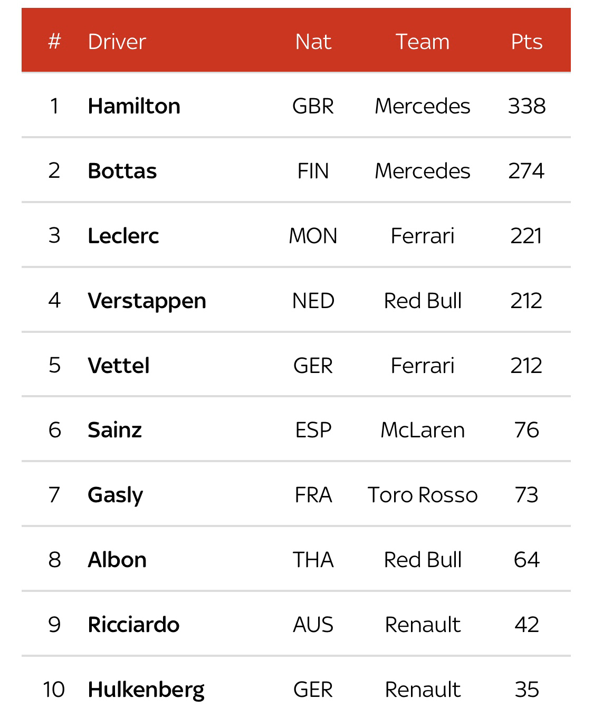Select the Nat column header
The height and width of the screenshot is (718, 593).
click(x=313, y=42)
